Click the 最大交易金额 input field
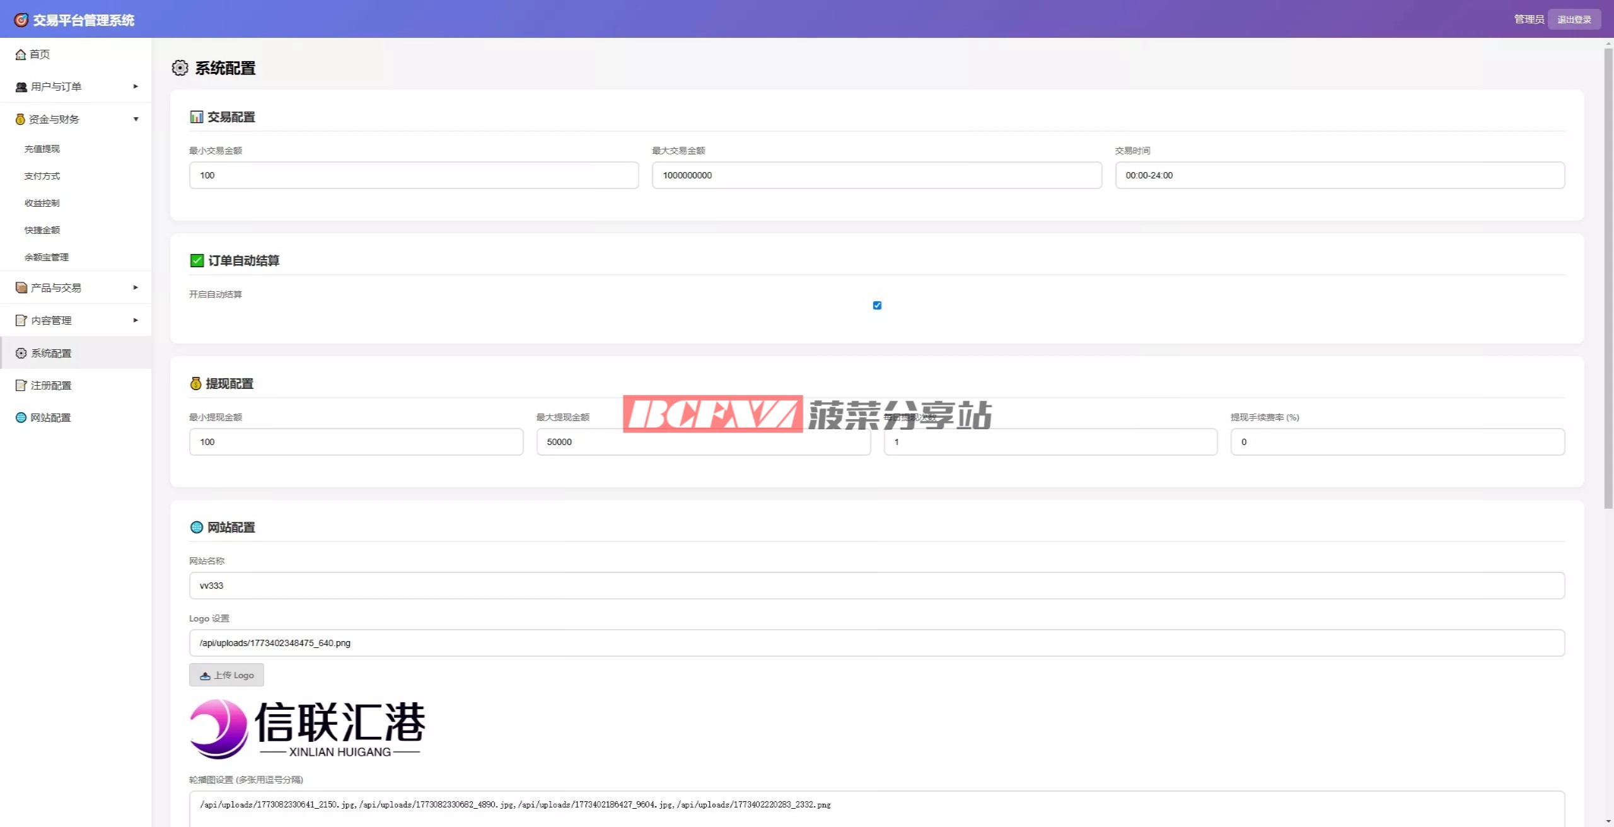 click(x=876, y=175)
